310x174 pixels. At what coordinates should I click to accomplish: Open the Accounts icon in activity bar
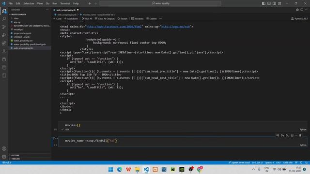4,148
